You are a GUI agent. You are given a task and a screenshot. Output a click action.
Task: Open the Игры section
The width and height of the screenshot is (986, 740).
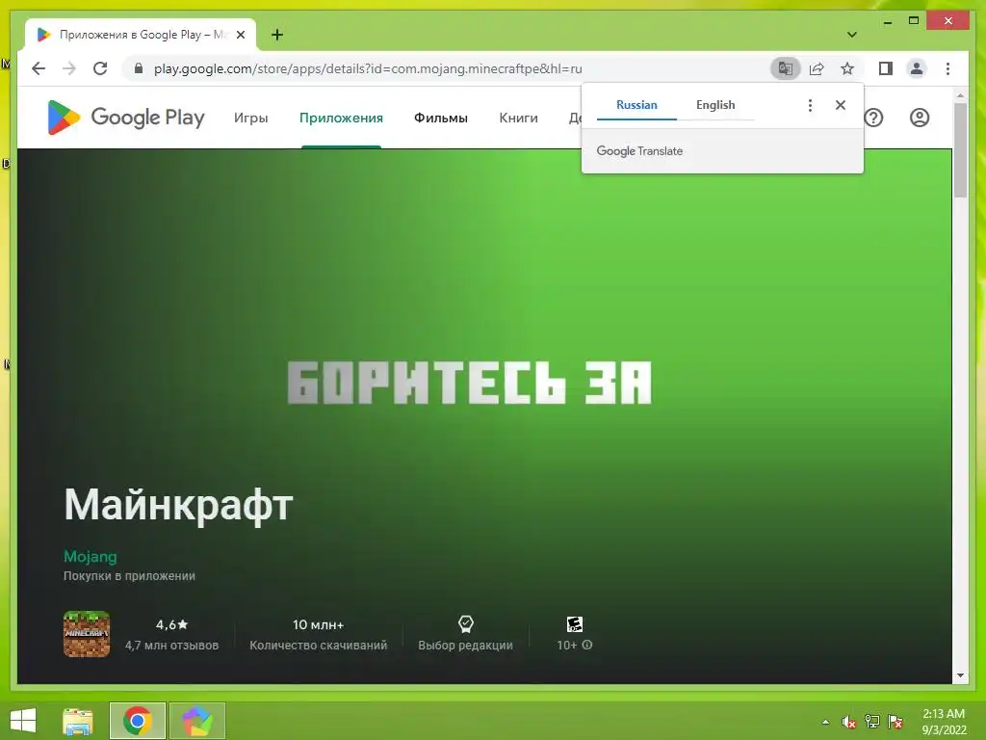click(251, 118)
